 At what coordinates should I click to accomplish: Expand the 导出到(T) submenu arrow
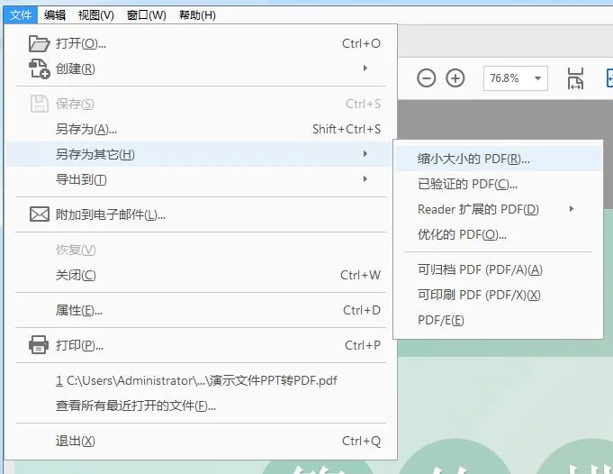[x=365, y=178]
